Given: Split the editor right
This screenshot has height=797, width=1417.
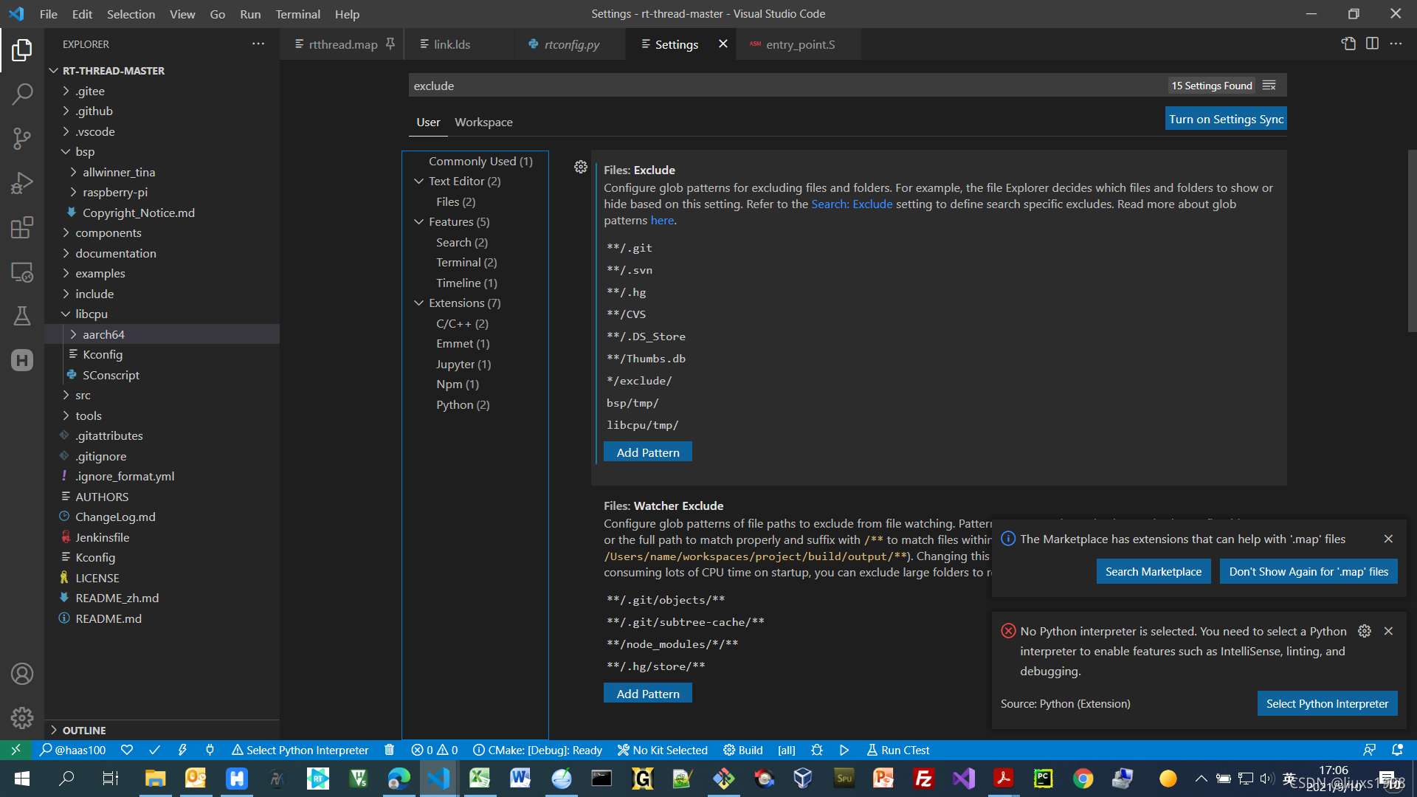Looking at the screenshot, I should (1372, 44).
